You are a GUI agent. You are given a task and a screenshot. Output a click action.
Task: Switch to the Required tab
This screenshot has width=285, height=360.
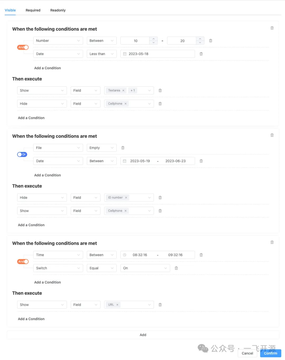click(x=33, y=10)
